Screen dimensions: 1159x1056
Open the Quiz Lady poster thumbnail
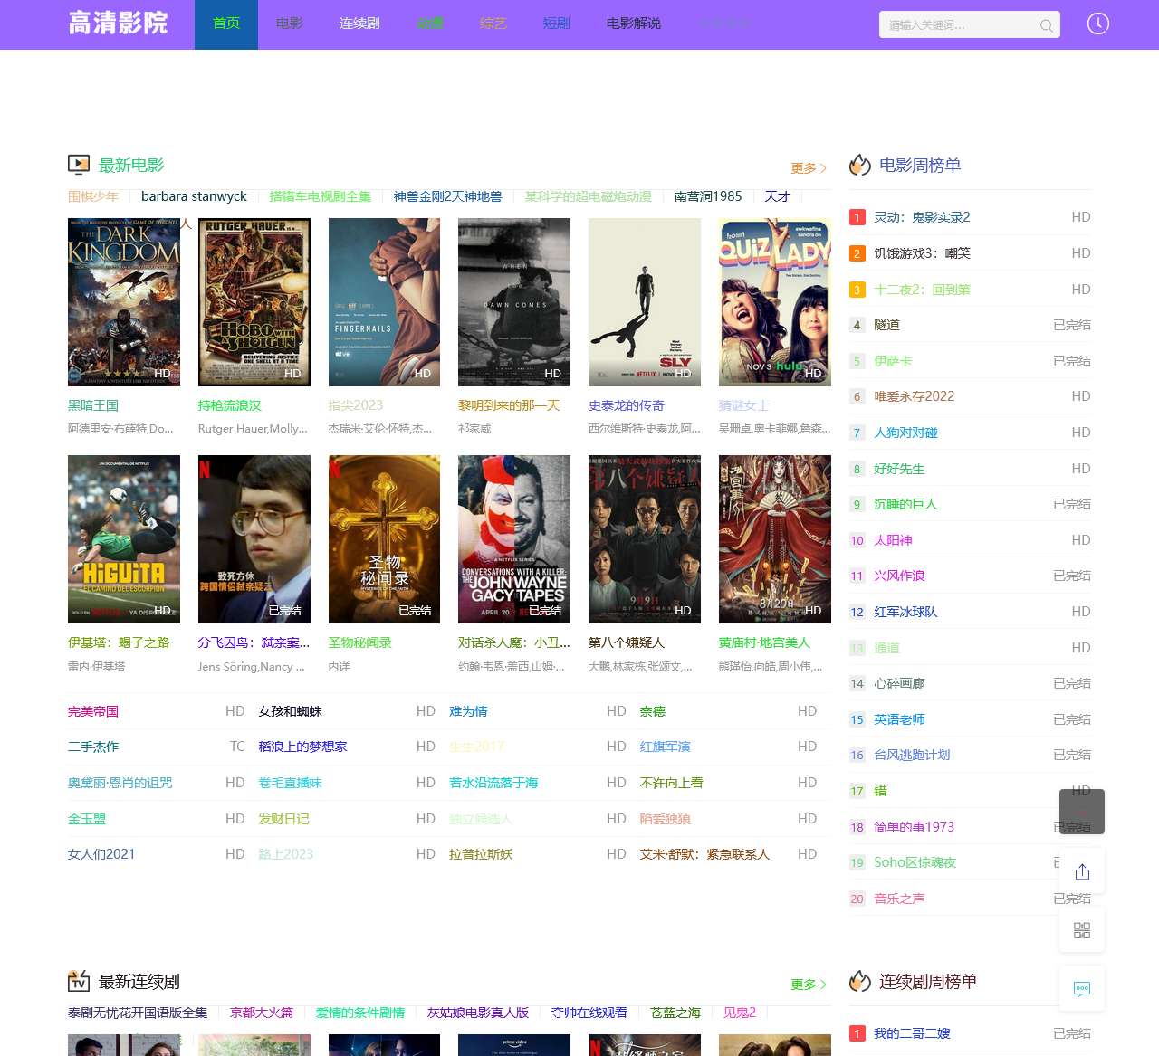[775, 302]
